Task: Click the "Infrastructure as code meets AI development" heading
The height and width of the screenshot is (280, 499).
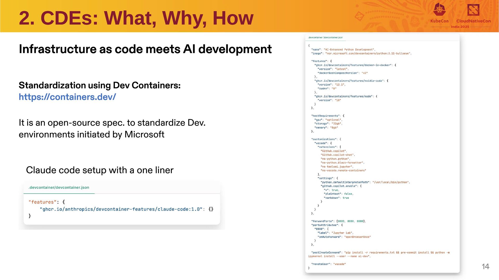Action: [145, 49]
